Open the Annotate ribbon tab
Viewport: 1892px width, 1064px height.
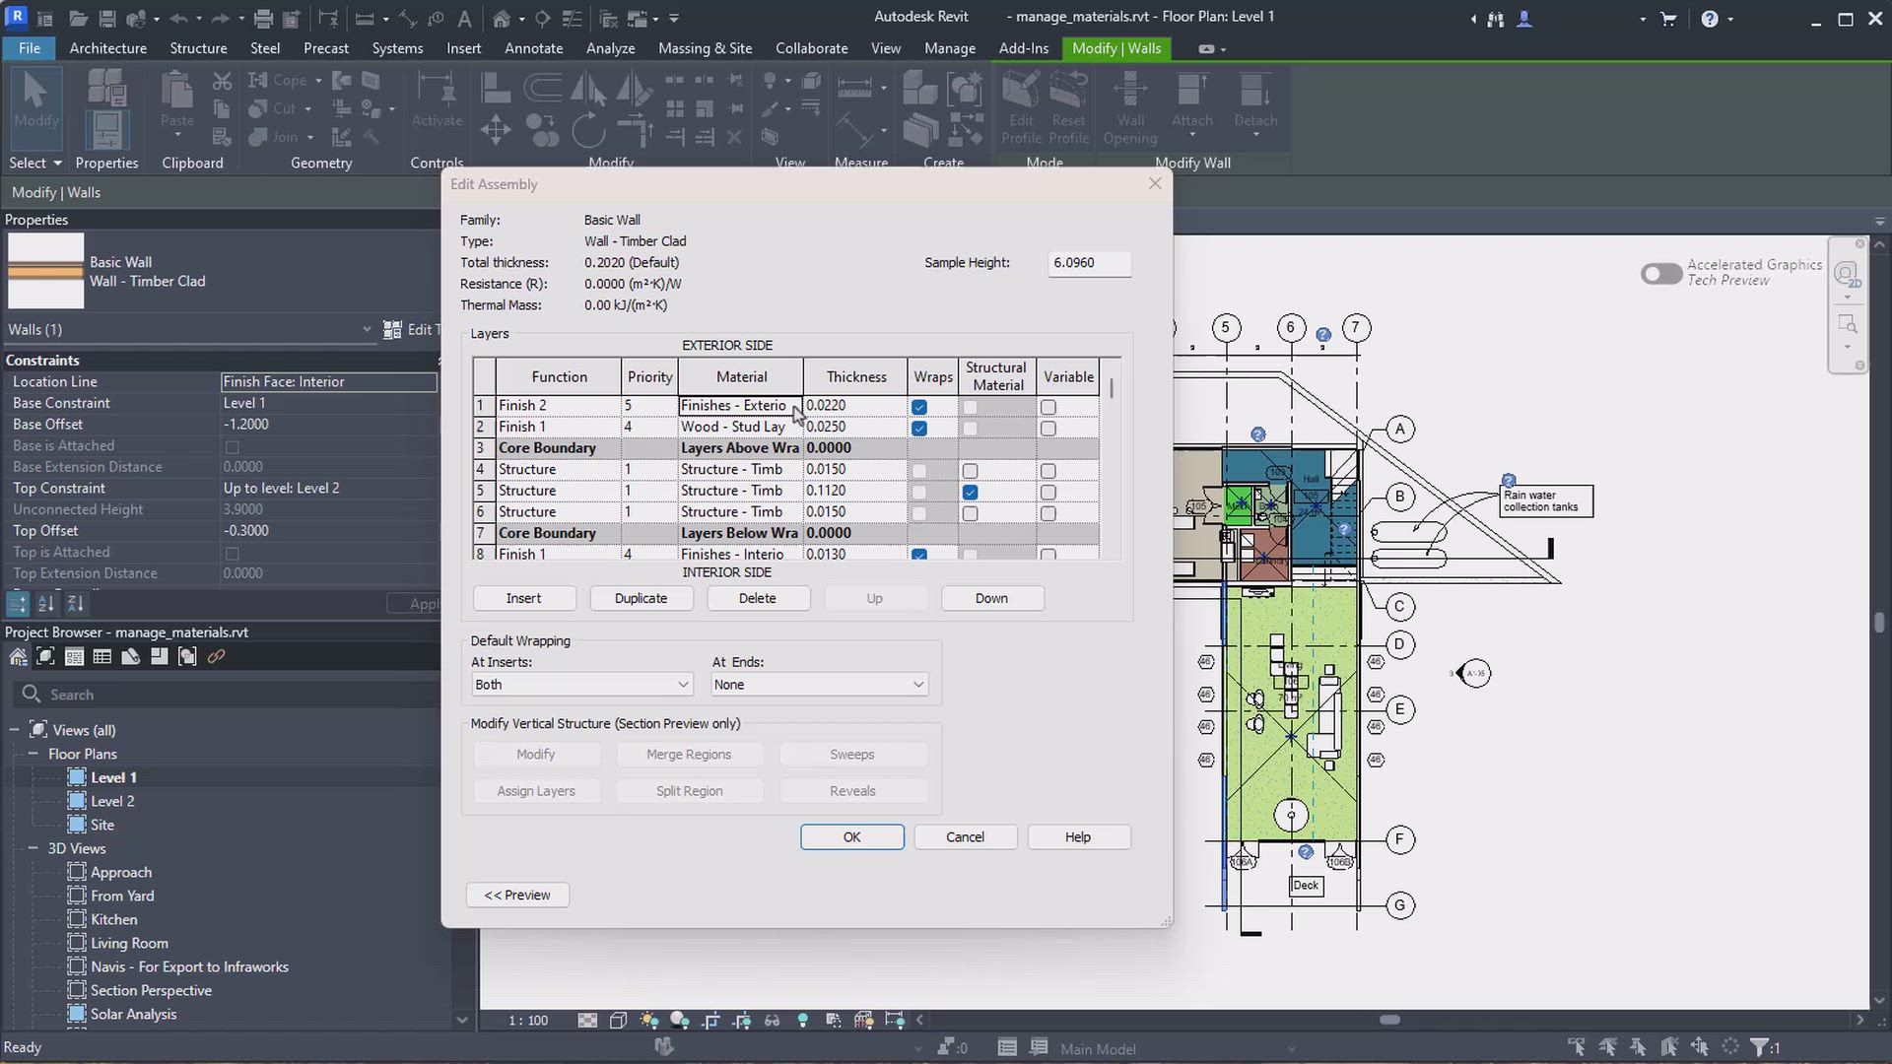click(x=533, y=48)
